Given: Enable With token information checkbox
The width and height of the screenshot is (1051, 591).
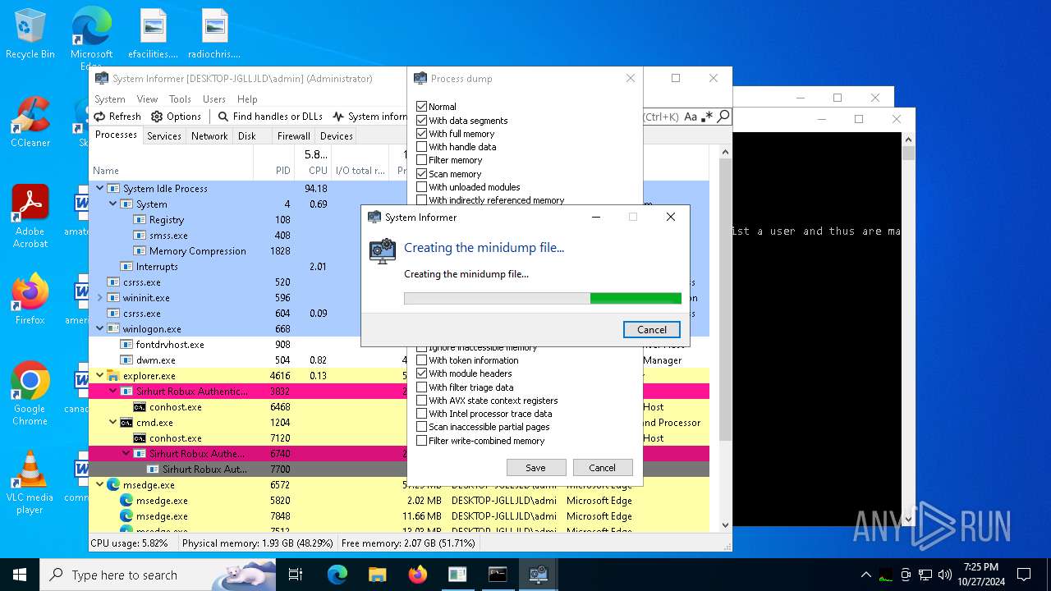Looking at the screenshot, I should (421, 360).
